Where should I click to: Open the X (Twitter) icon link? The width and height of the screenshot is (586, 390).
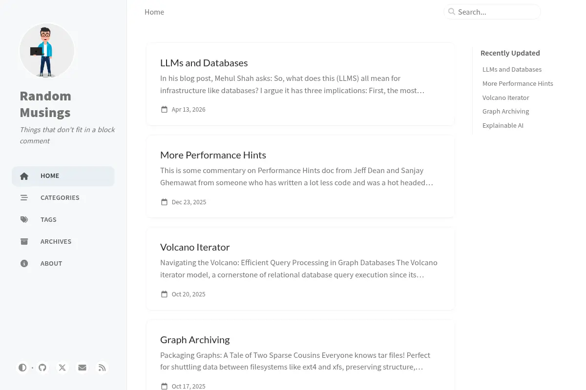coord(63,368)
